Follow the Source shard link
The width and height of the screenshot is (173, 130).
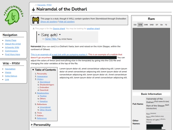(59, 29)
